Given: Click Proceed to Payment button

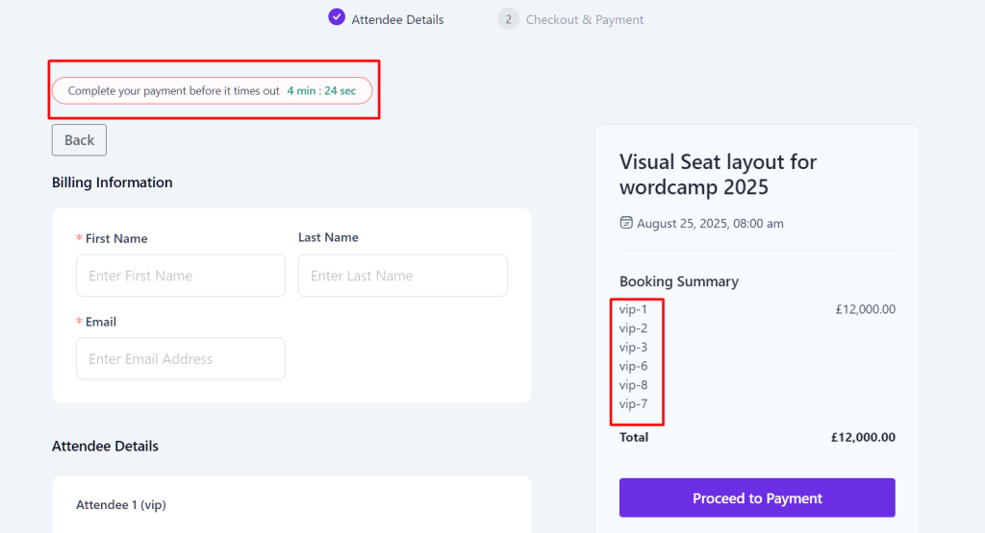Looking at the screenshot, I should coord(757,497).
